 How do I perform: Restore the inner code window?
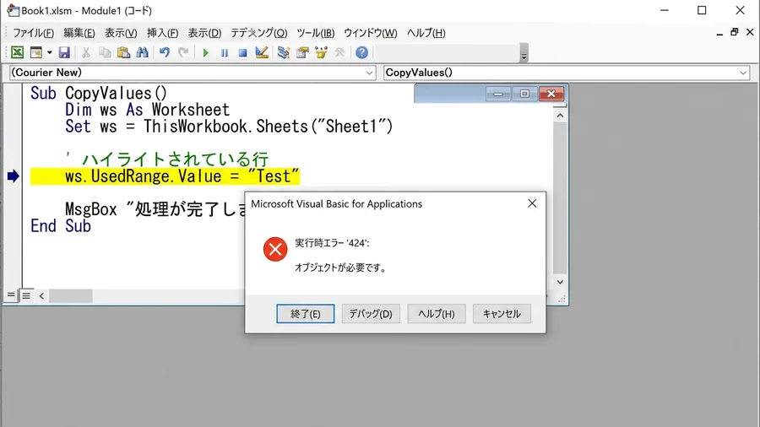[524, 94]
